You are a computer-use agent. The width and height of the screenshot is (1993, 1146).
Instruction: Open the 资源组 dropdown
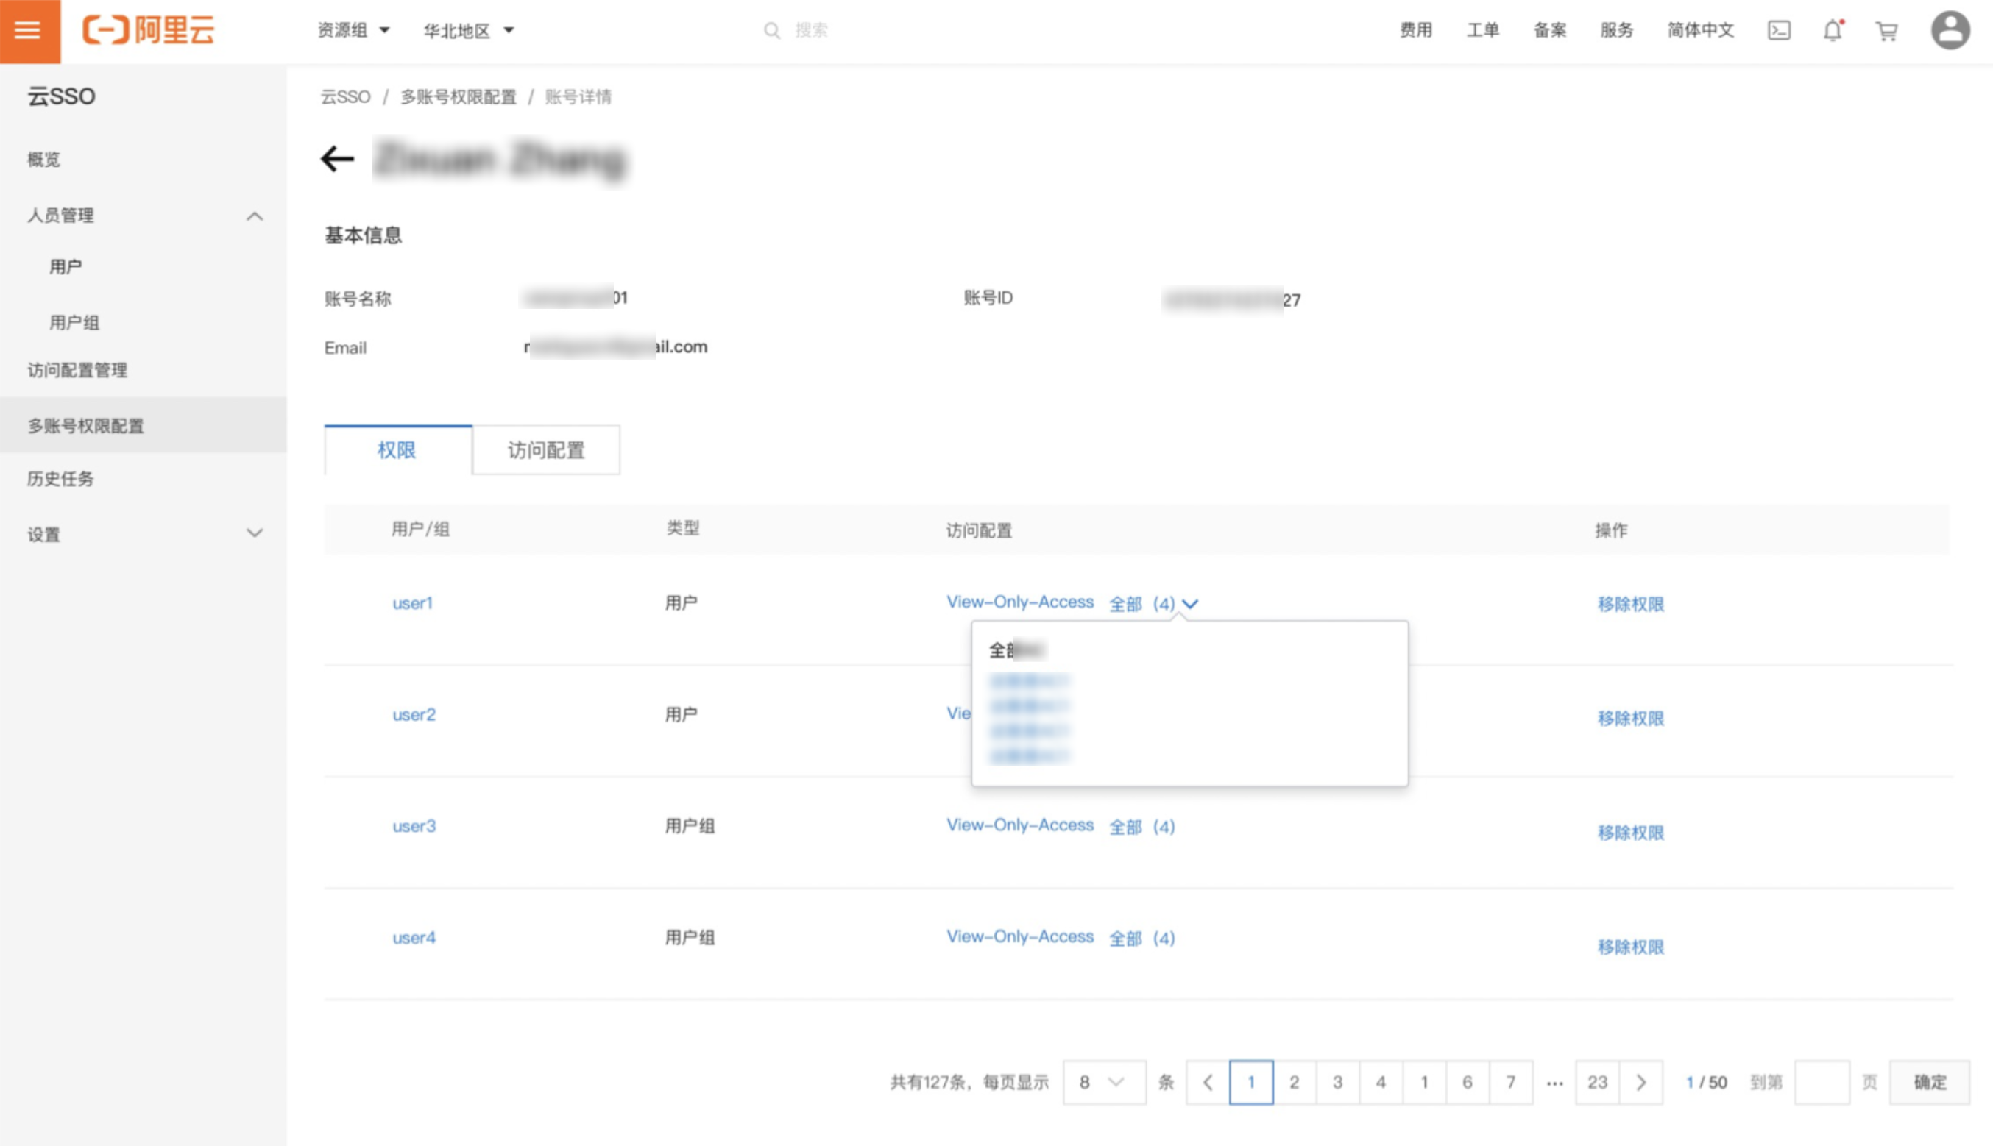click(x=353, y=31)
